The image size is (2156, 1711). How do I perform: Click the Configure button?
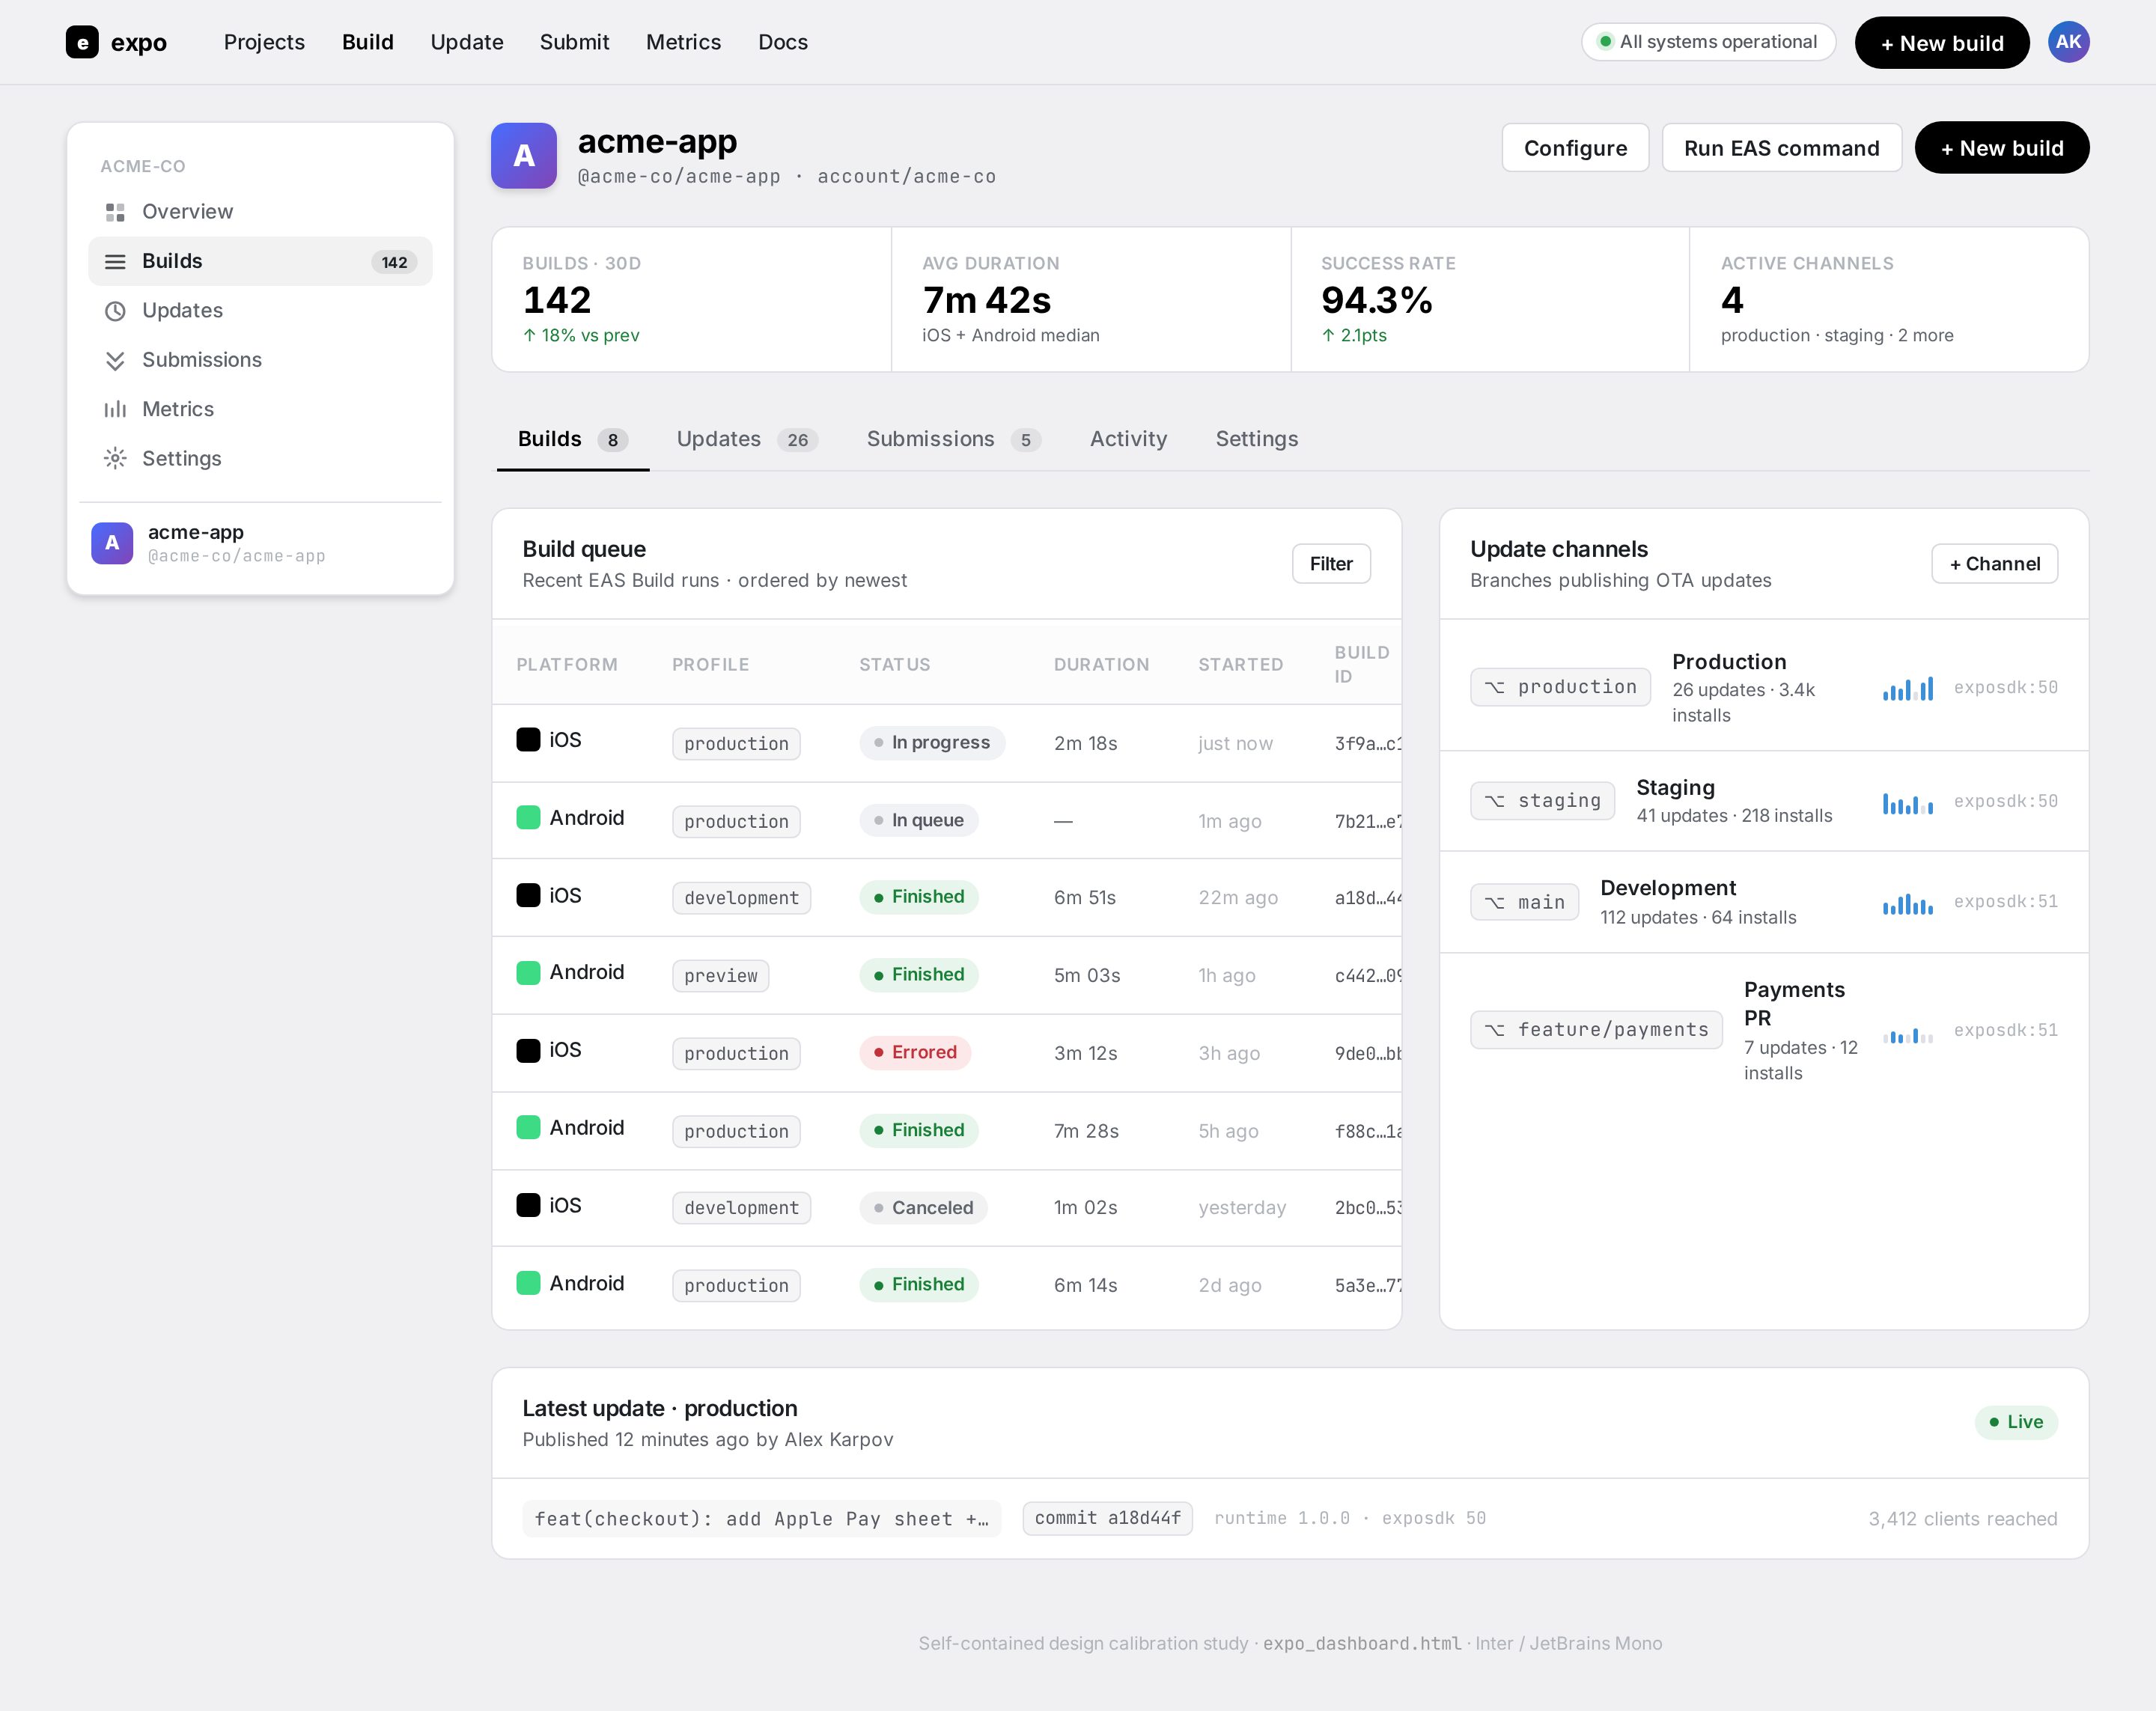click(x=1575, y=148)
